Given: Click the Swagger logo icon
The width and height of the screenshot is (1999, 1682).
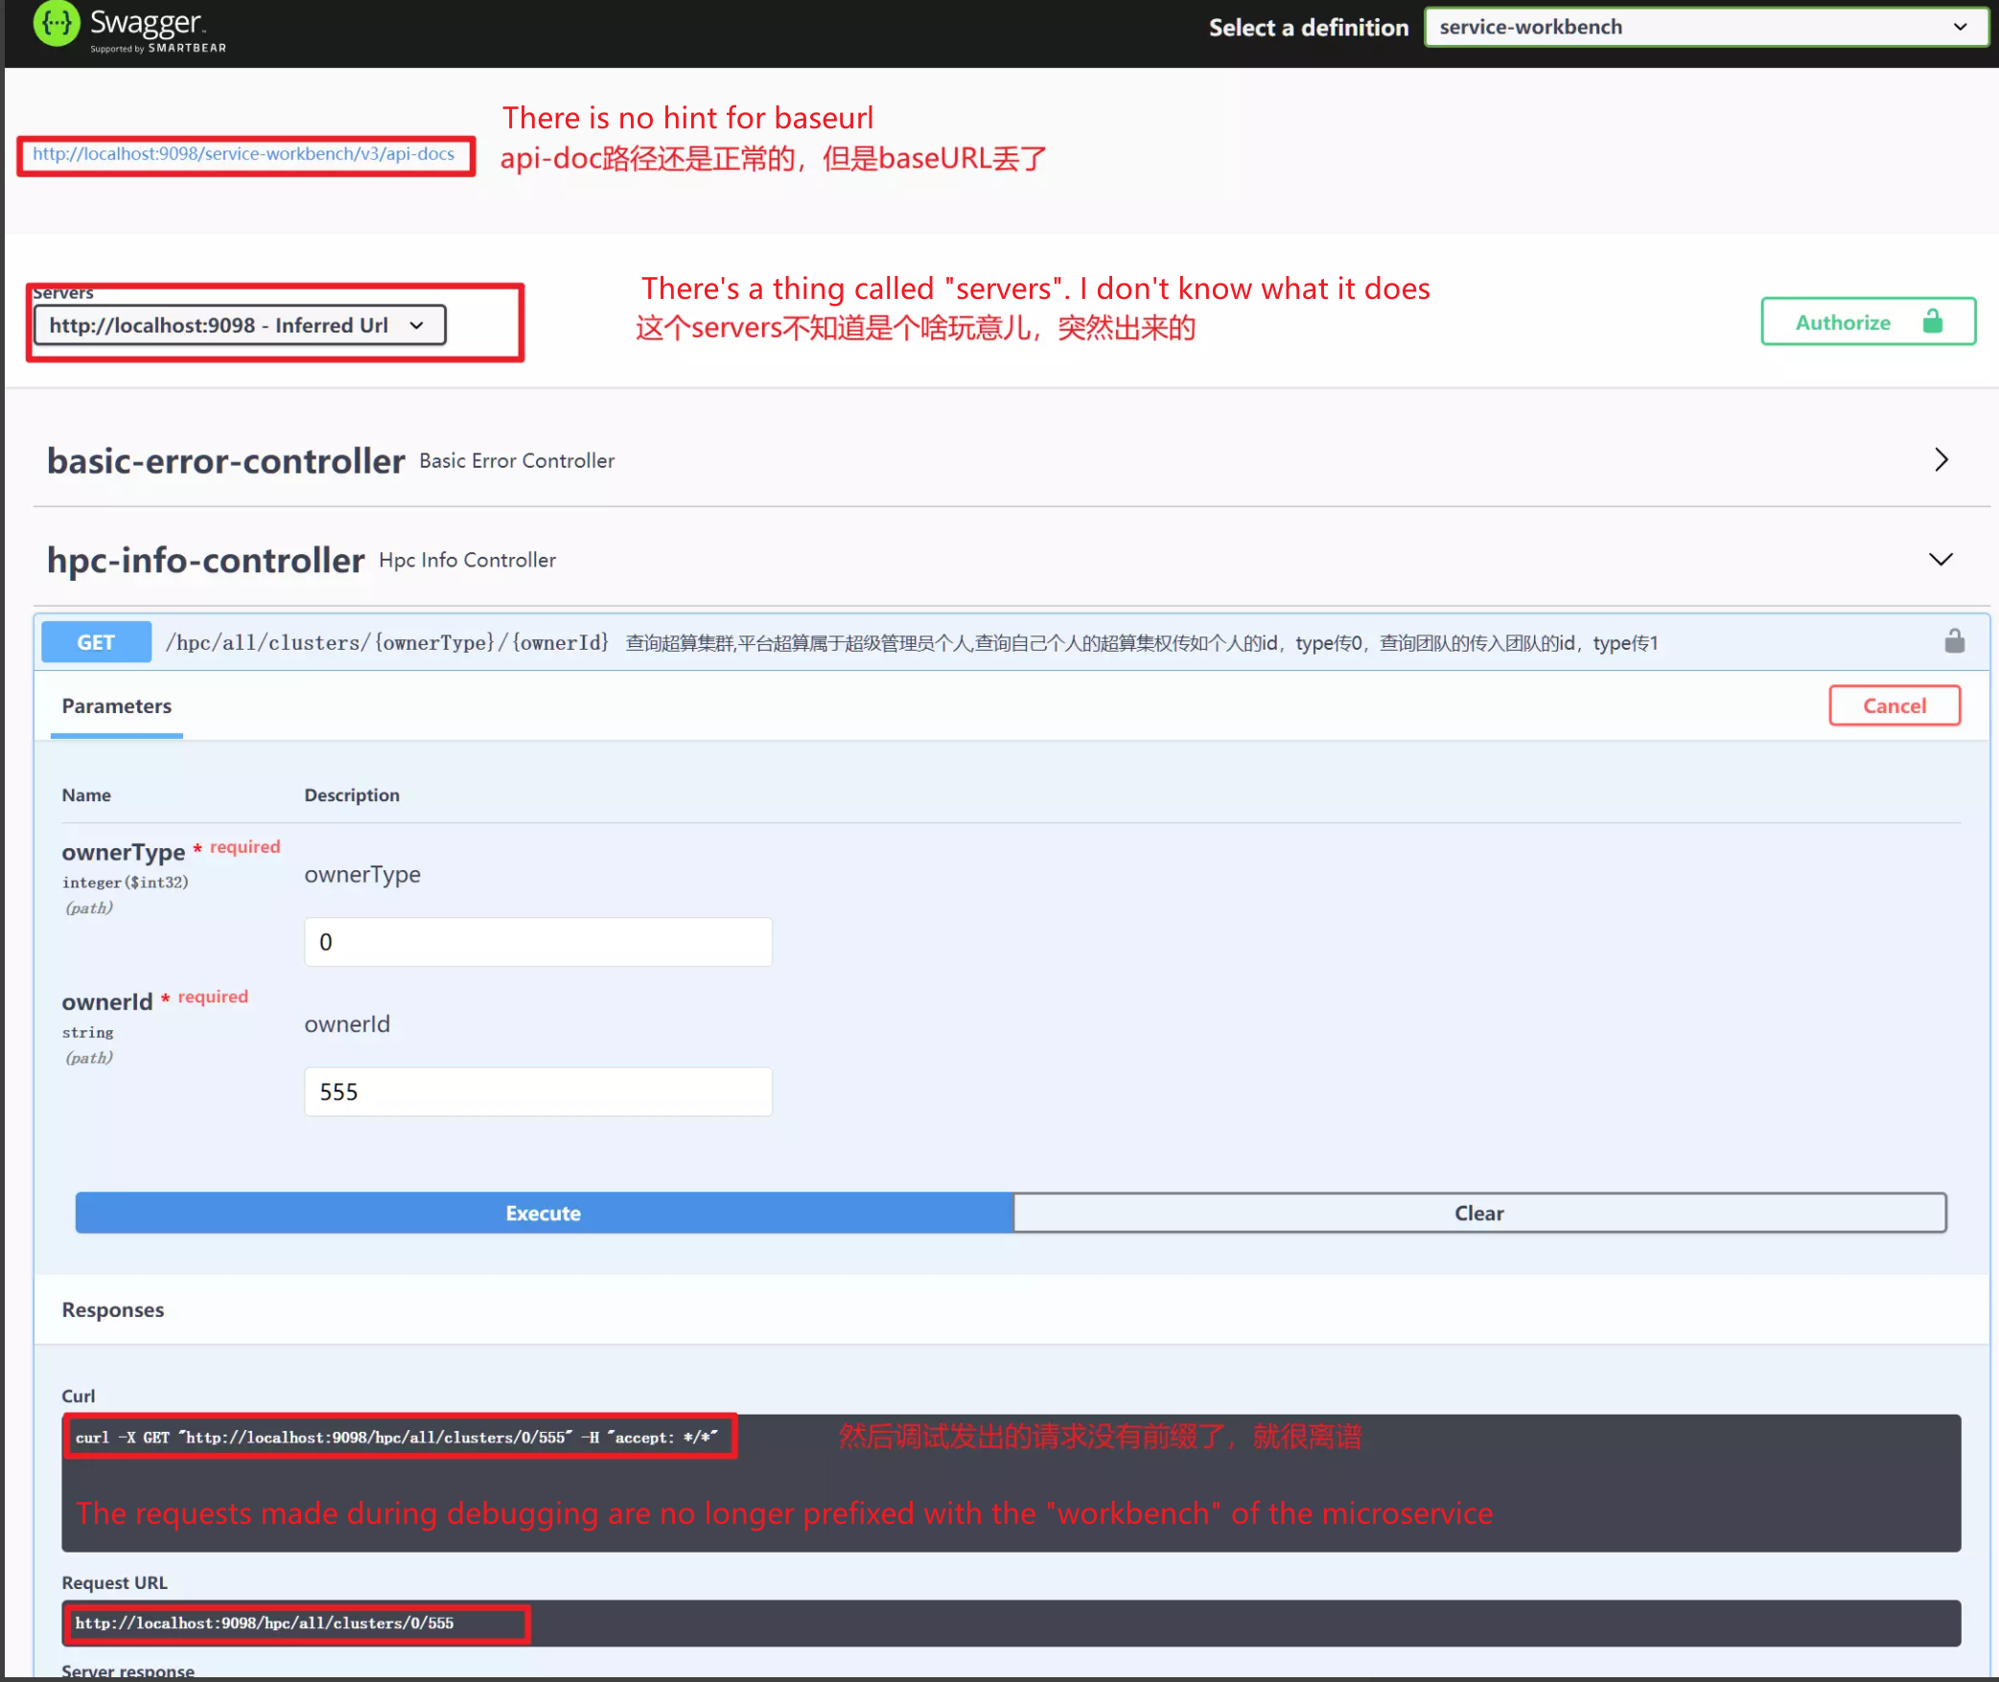Looking at the screenshot, I should [55, 24].
